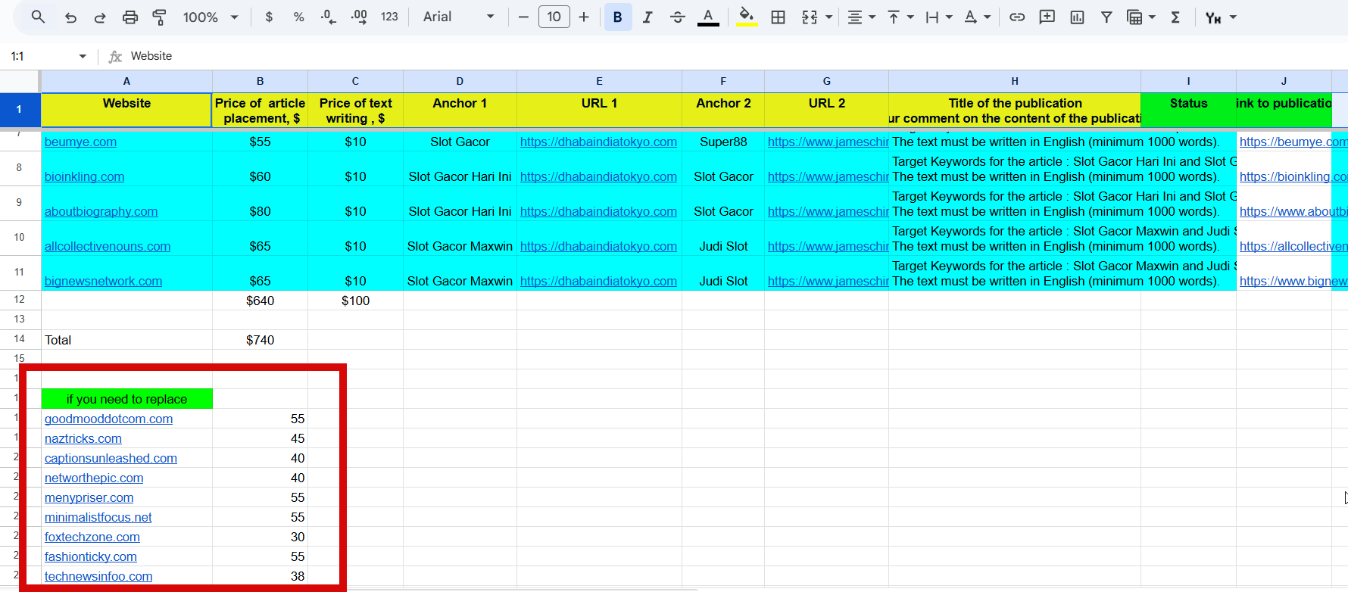Open the networthepic.com link
Image resolution: width=1348 pixels, height=592 pixels.
point(94,478)
